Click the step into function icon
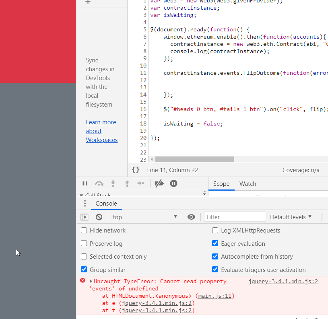This screenshot has height=319, width=328. pyautogui.click(x=113, y=183)
